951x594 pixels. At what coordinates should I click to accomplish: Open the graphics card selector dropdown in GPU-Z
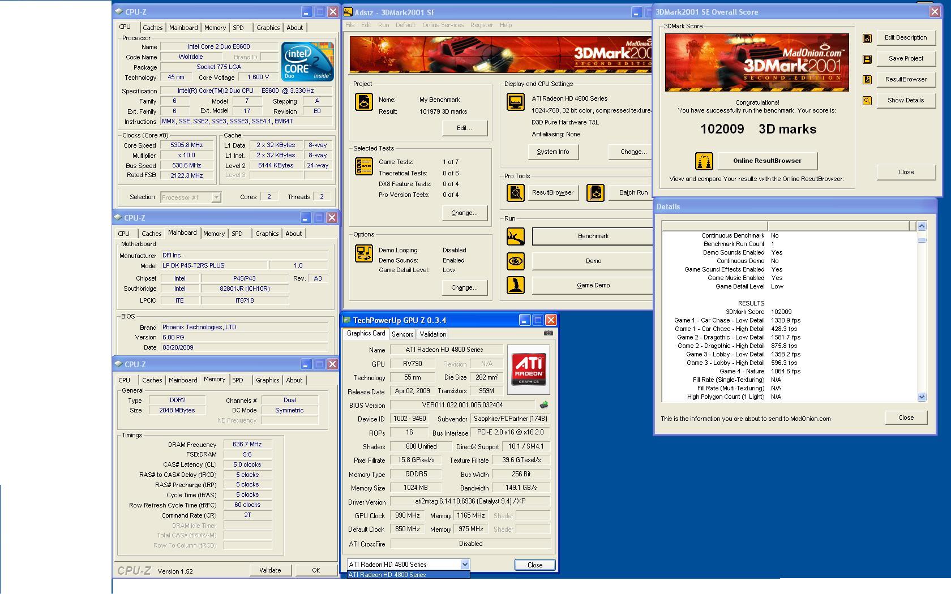click(x=465, y=564)
